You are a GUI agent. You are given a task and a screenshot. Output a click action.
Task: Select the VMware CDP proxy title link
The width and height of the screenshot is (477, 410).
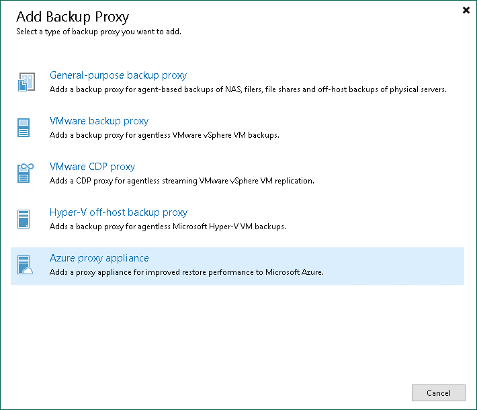pyautogui.click(x=92, y=167)
